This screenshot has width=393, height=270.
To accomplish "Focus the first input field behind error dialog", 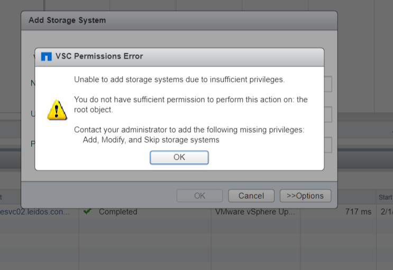I will click(x=328, y=84).
